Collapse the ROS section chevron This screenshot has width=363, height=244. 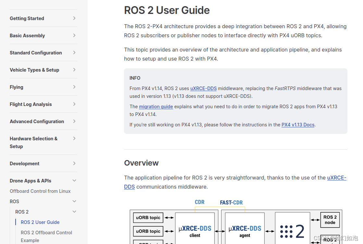click(74, 201)
